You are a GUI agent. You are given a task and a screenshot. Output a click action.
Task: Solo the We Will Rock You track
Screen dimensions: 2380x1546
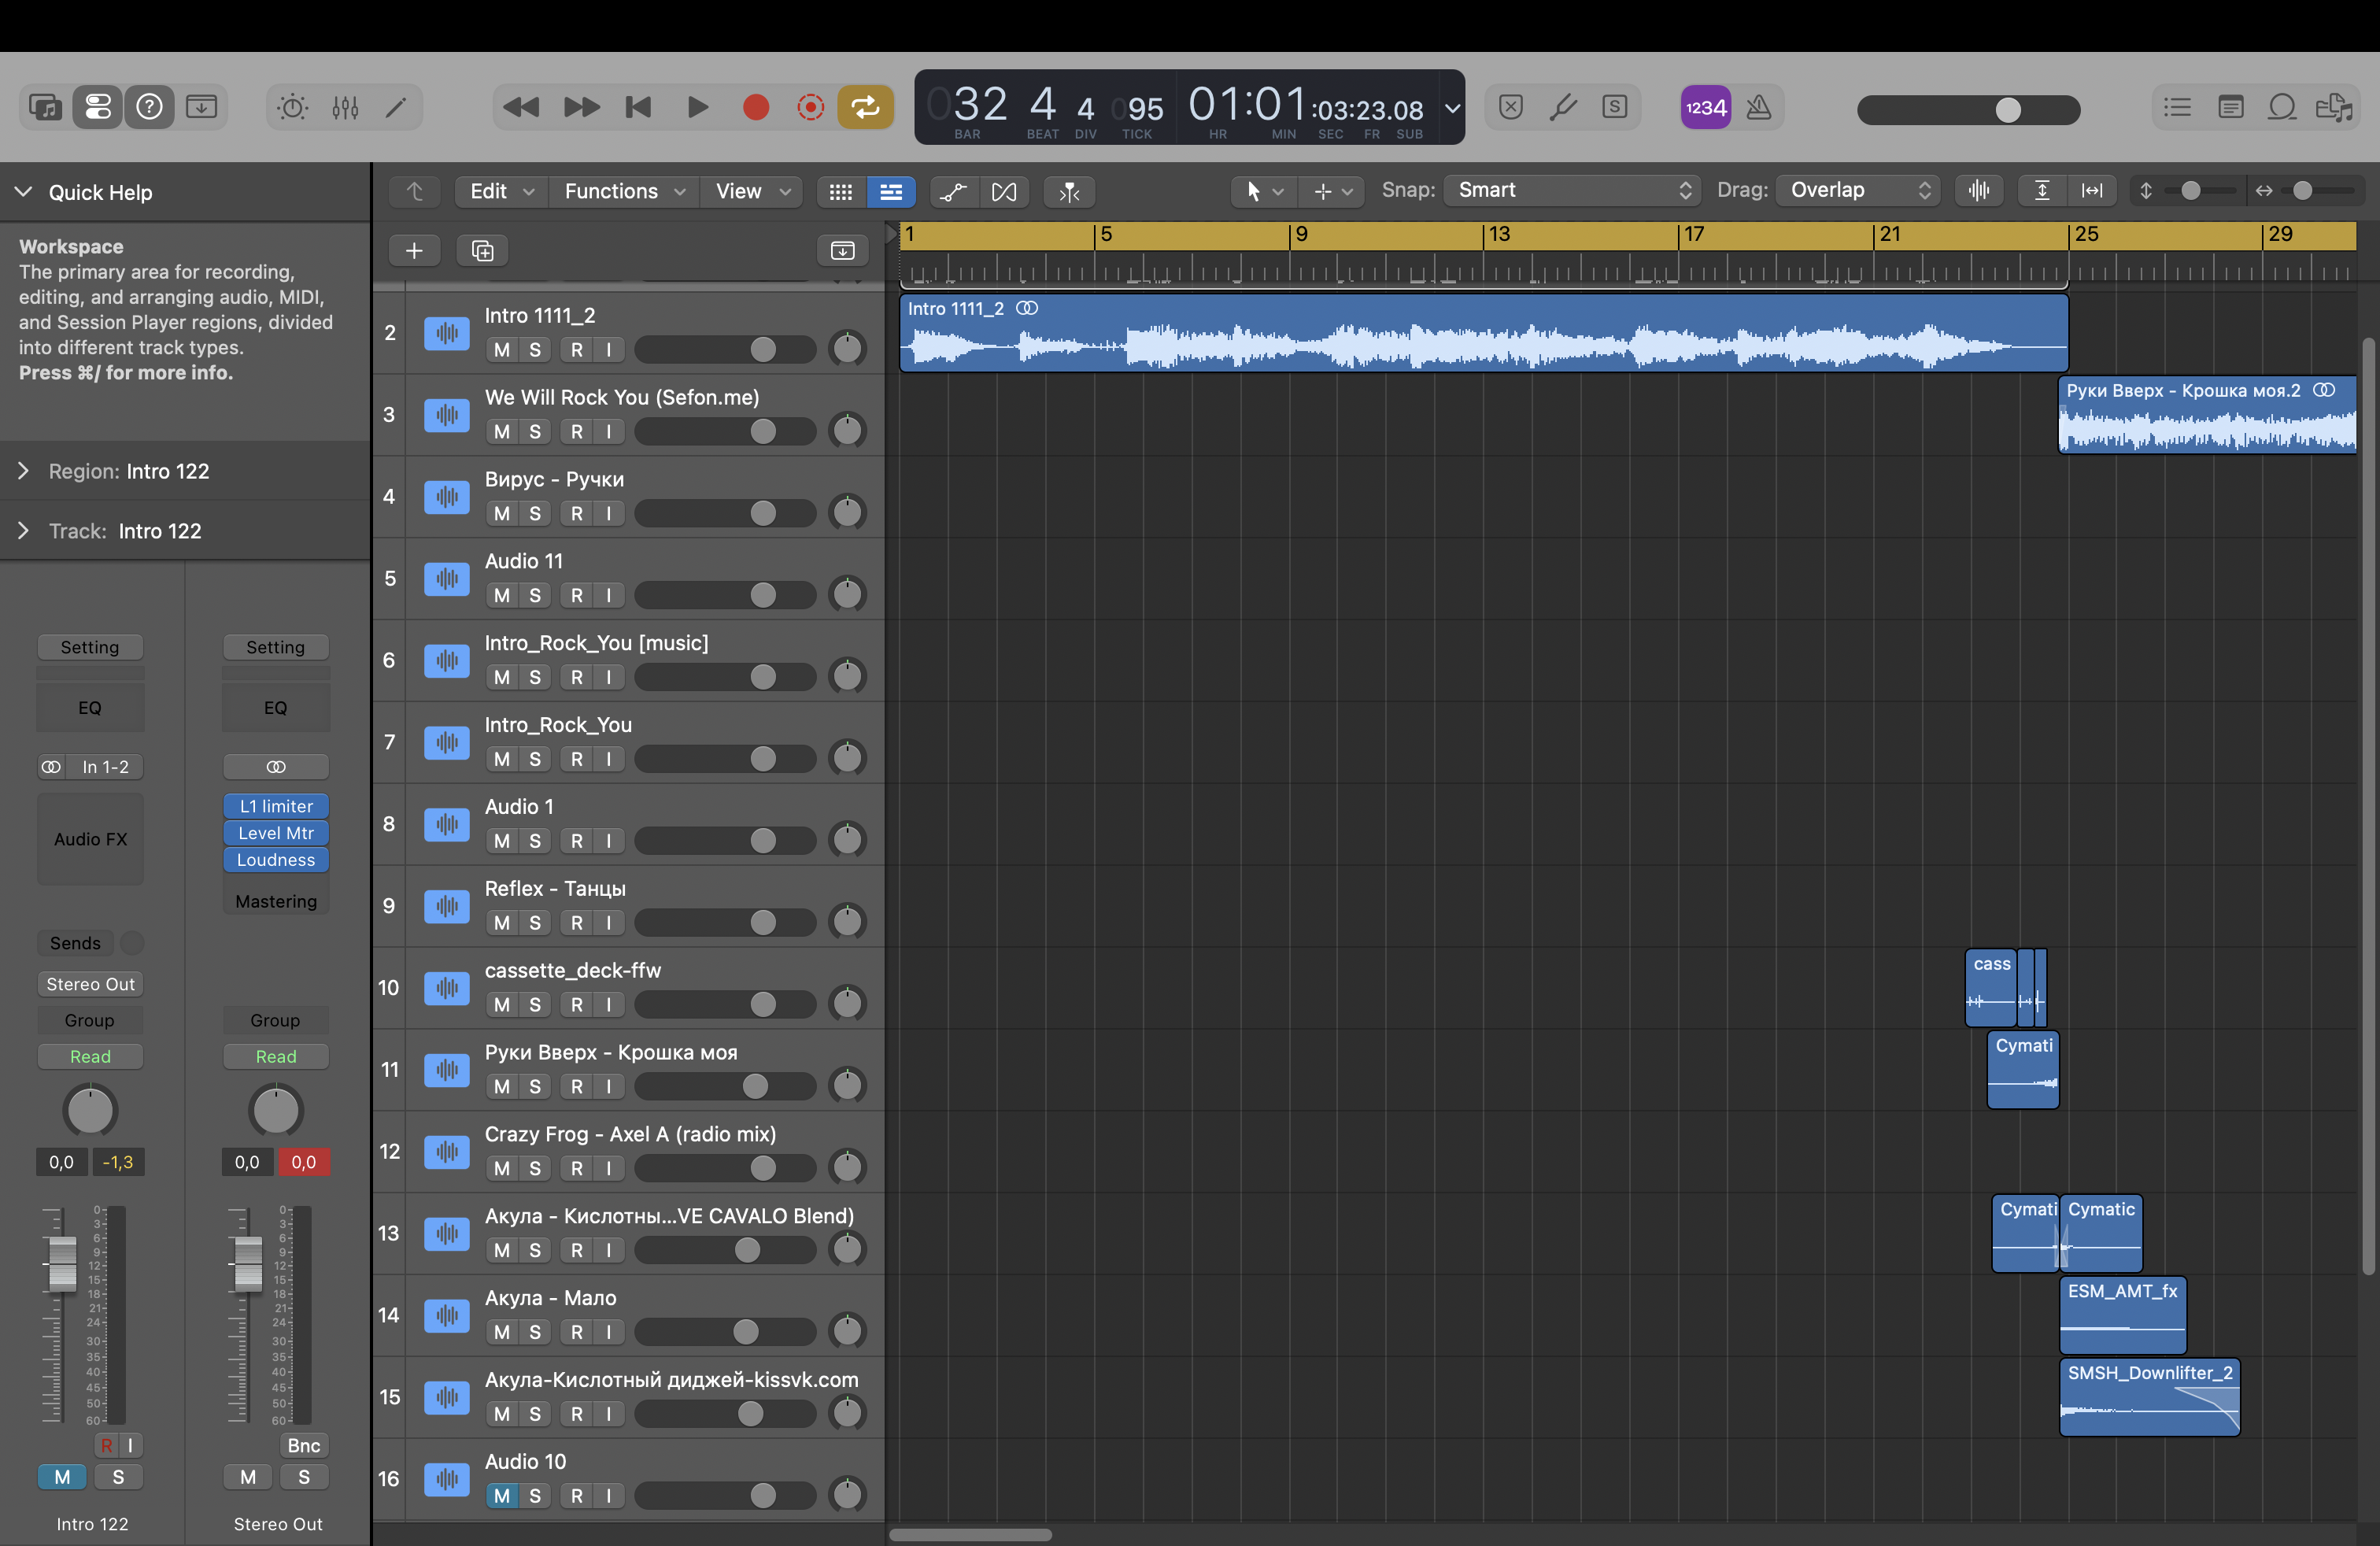(535, 432)
